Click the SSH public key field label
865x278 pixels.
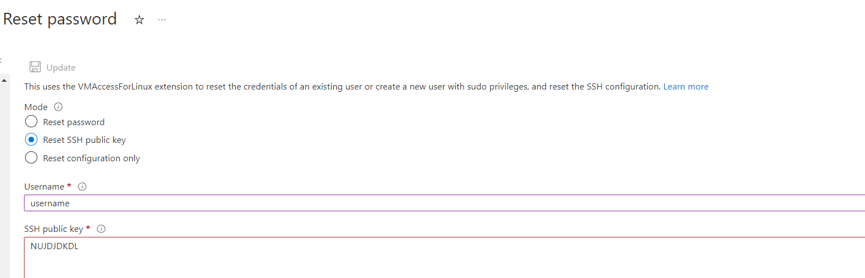[x=54, y=229]
